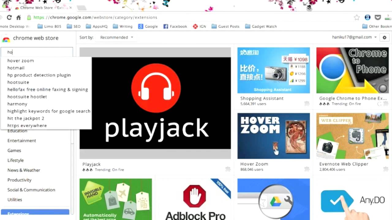Open a new browser tab
Screen dimensions: 392x220
pyautogui.click(x=81, y=8)
